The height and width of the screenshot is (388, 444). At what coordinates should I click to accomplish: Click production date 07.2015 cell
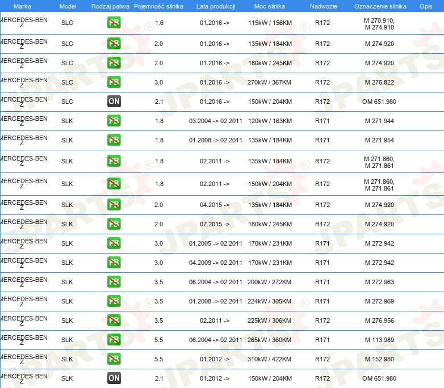[215, 224]
